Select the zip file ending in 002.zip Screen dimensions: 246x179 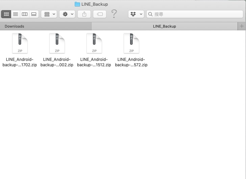[x=57, y=43]
